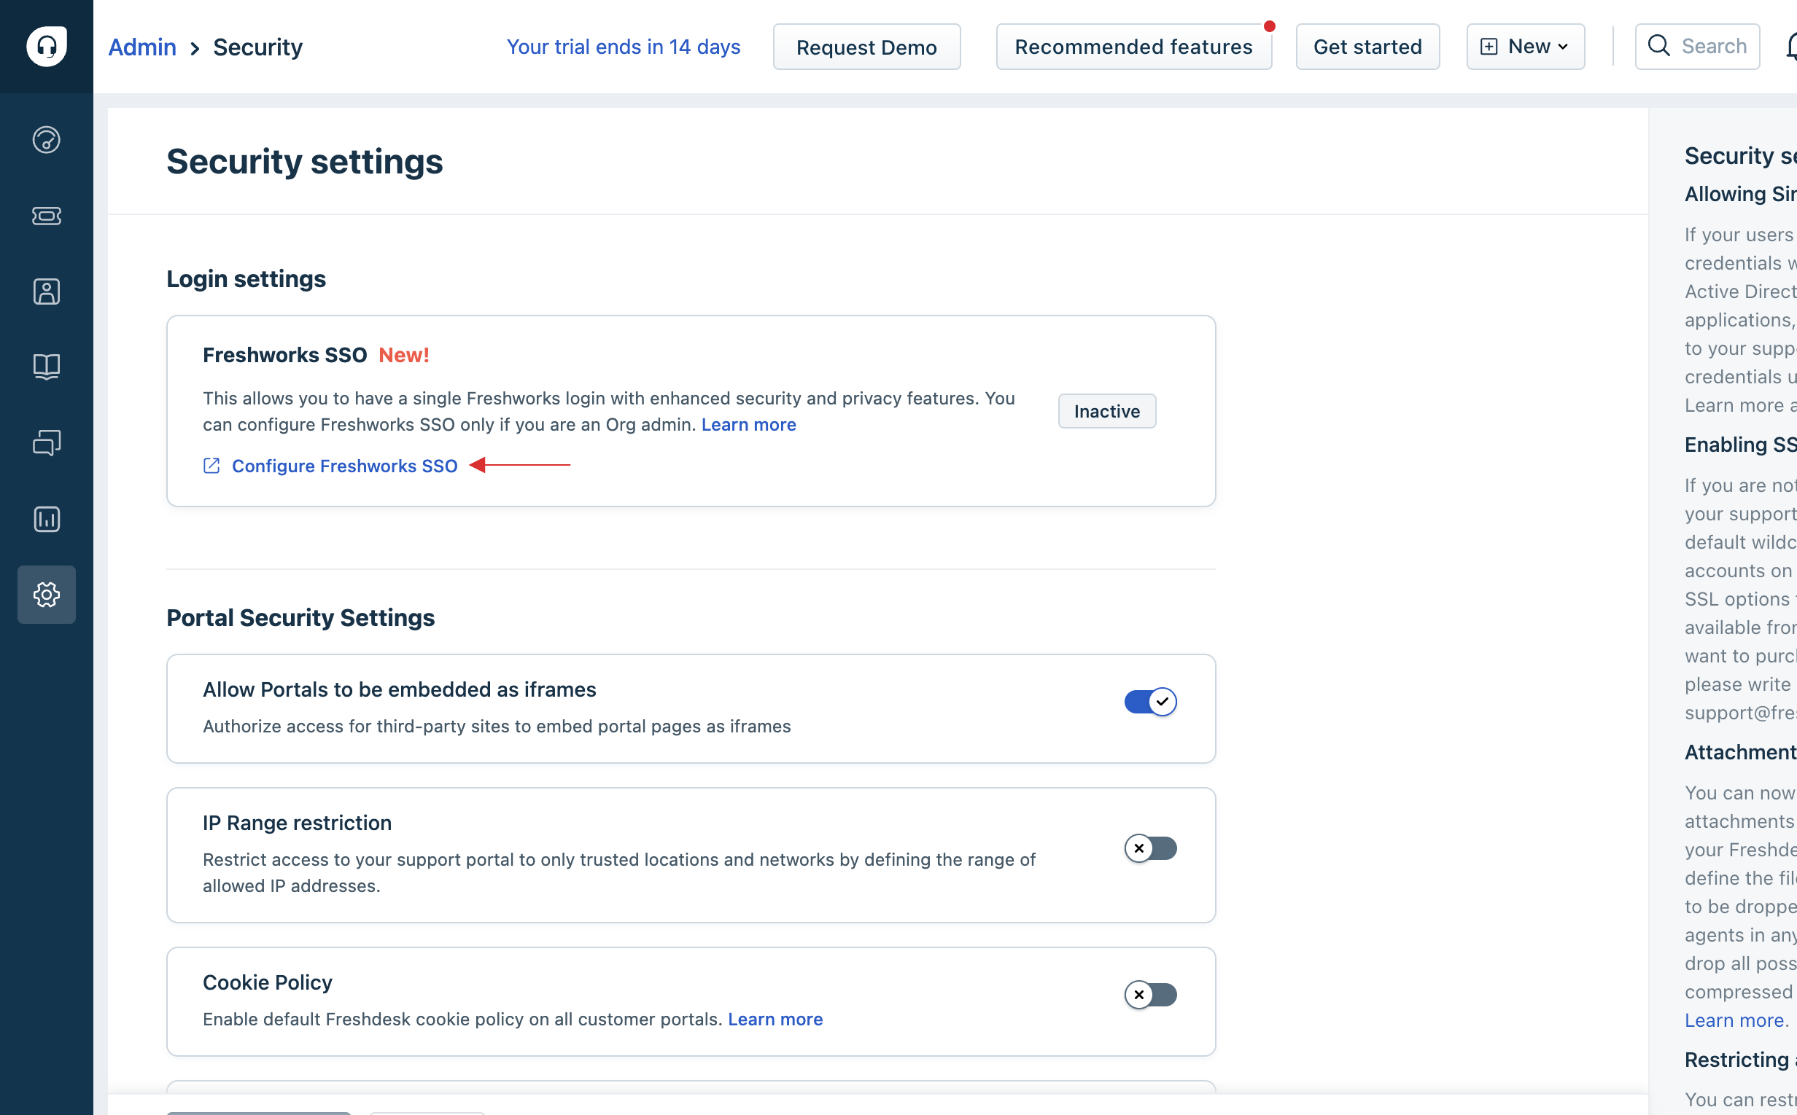Screen dimensions: 1797x1115
Task: Click the Freshdesk logo icon at top-left
Action: pyautogui.click(x=46, y=46)
